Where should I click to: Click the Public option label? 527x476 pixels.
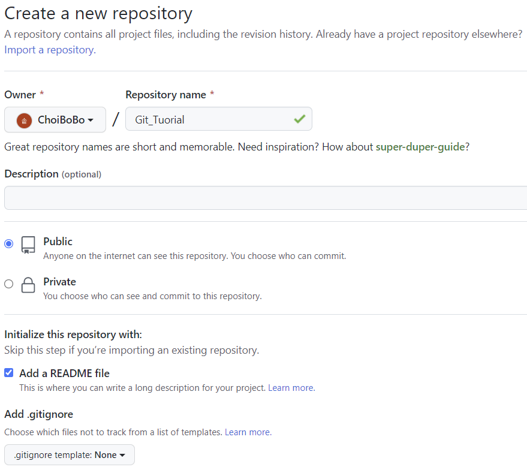tap(58, 242)
